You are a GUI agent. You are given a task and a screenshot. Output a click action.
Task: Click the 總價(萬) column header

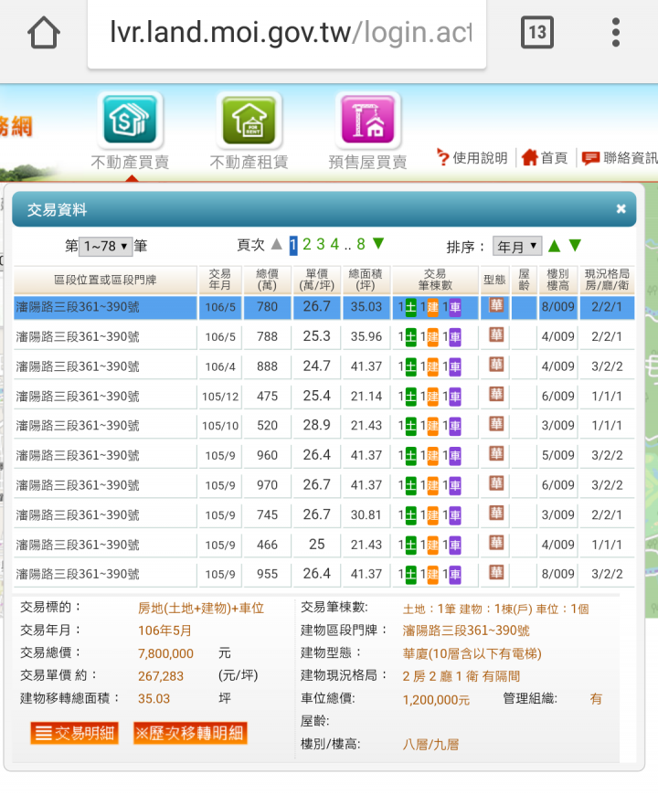[x=267, y=280]
